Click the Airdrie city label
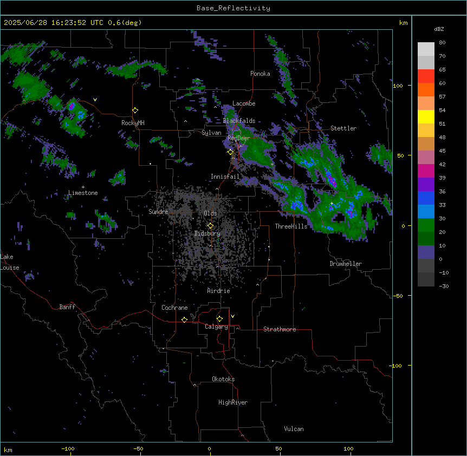This screenshot has width=467, height=456. 219,291
